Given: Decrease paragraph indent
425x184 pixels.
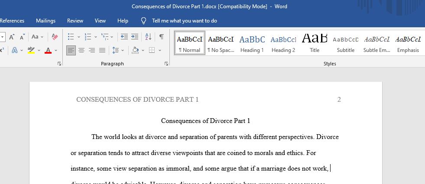Looking at the screenshot, I should click(124, 36).
